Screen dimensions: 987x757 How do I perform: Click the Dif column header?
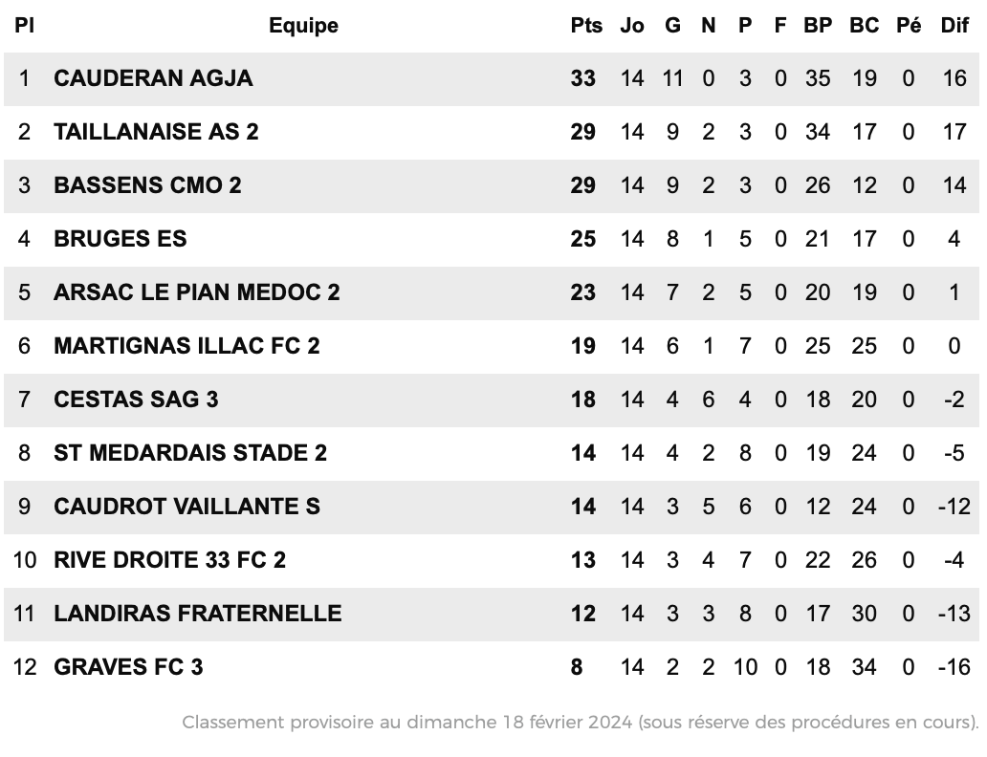click(954, 26)
